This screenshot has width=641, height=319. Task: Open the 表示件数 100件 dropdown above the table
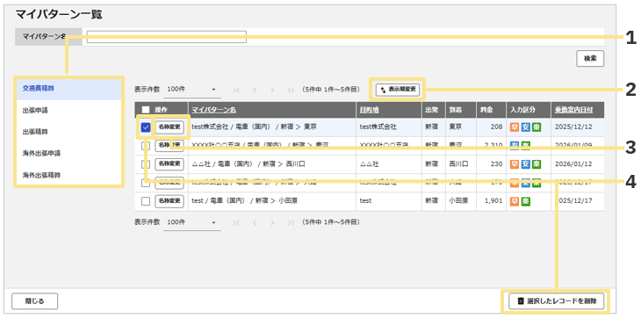click(192, 90)
